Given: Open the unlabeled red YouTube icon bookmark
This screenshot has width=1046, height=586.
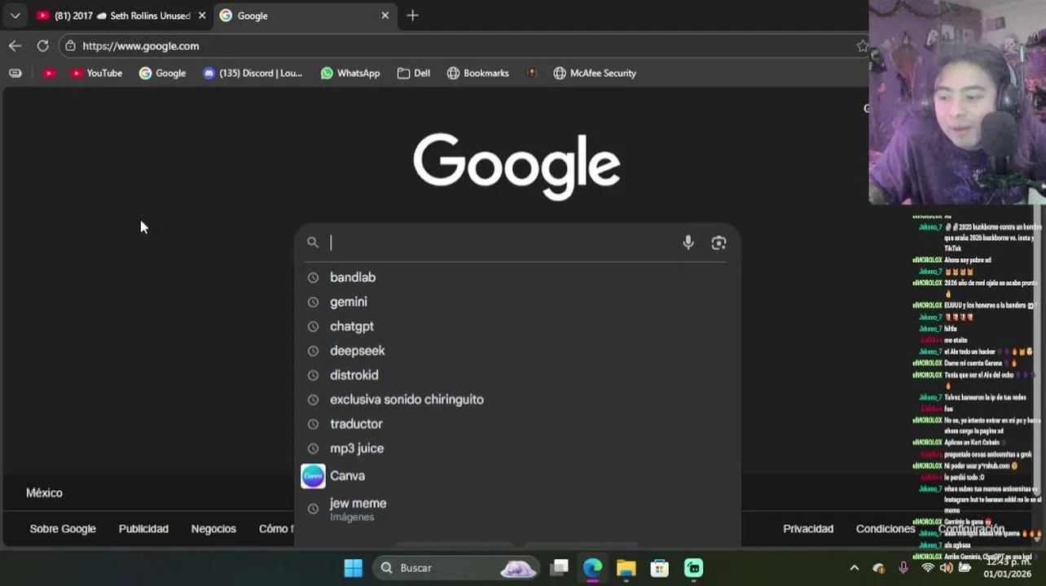Looking at the screenshot, I should (50, 73).
